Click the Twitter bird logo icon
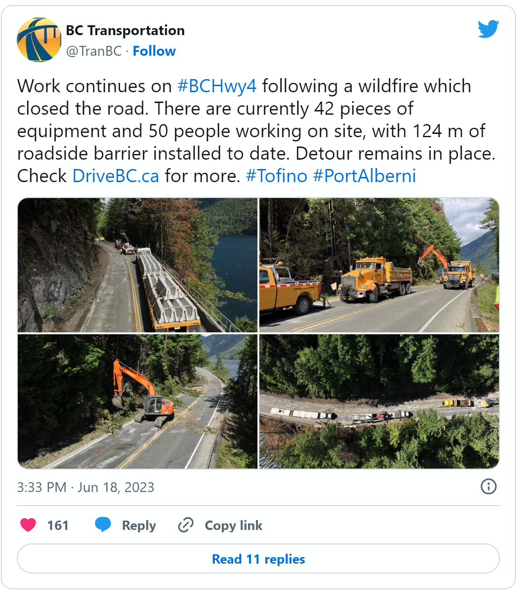The height and width of the screenshot is (595, 521). click(488, 29)
